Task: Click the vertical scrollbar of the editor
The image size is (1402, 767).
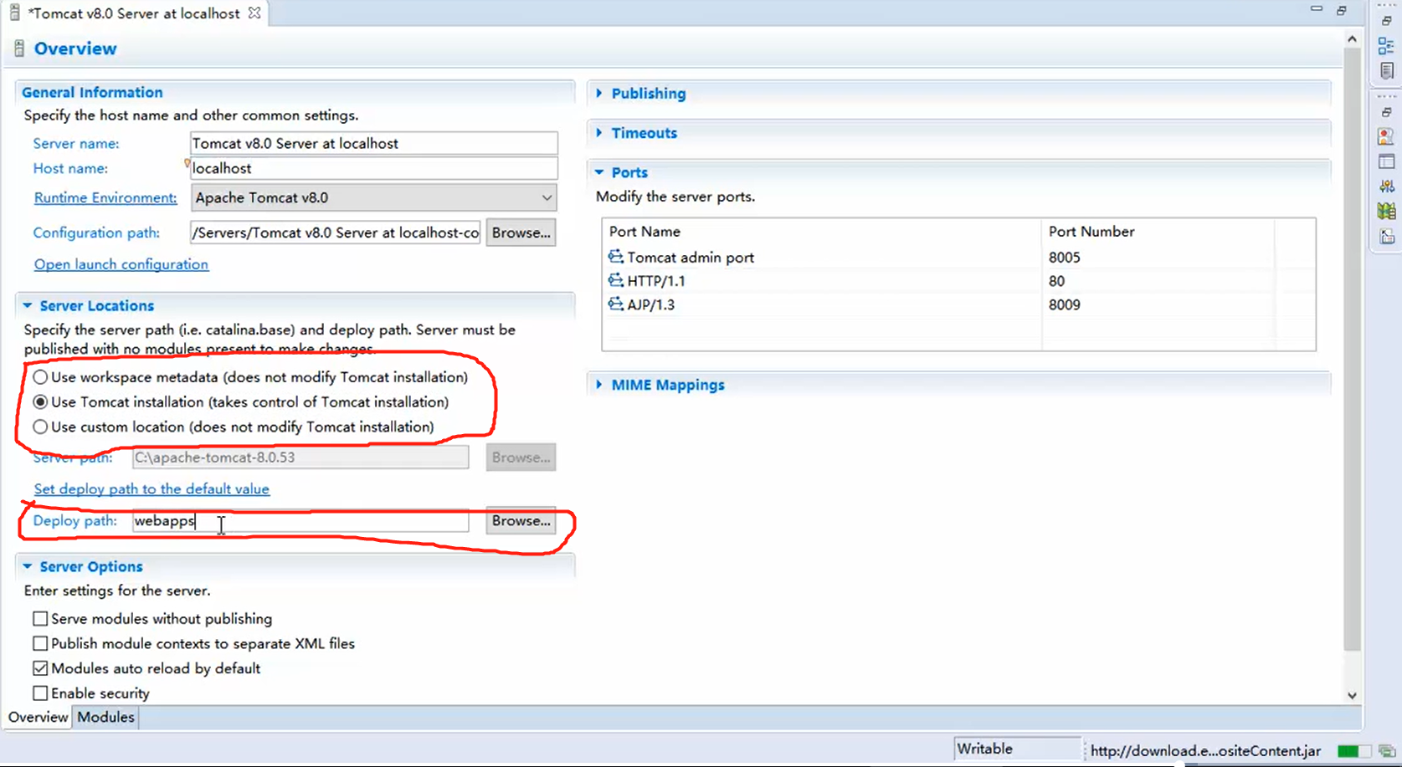Action: pyautogui.click(x=1352, y=350)
